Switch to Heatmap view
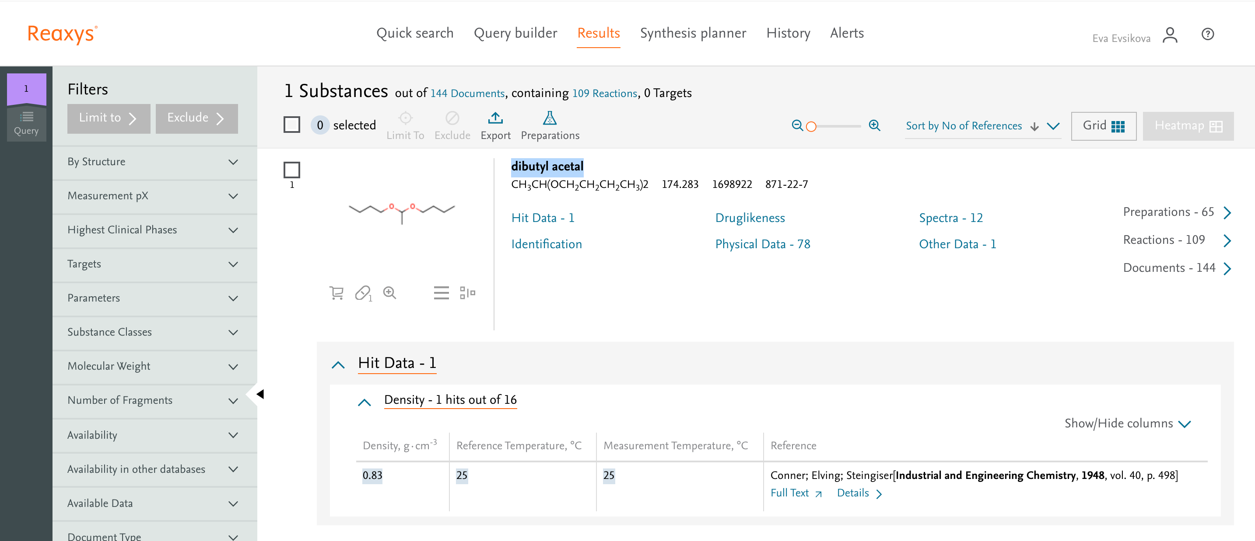Viewport: 1255px width, 541px height. pos(1188,126)
